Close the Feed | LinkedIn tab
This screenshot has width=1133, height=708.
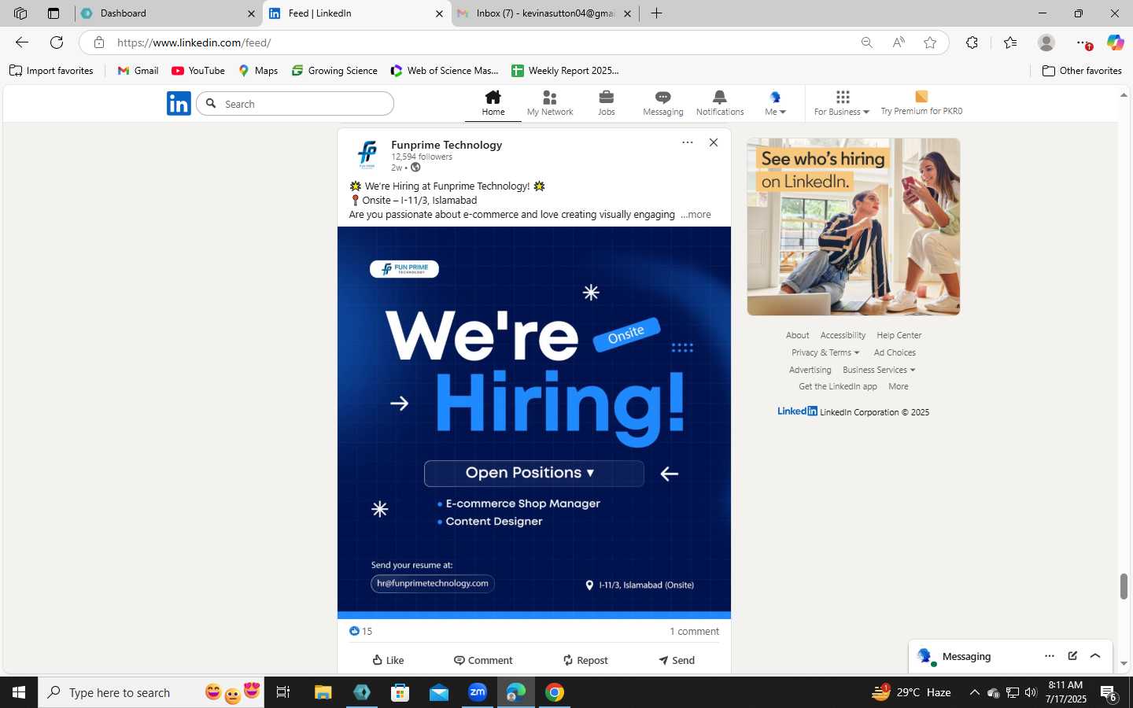tap(439, 13)
